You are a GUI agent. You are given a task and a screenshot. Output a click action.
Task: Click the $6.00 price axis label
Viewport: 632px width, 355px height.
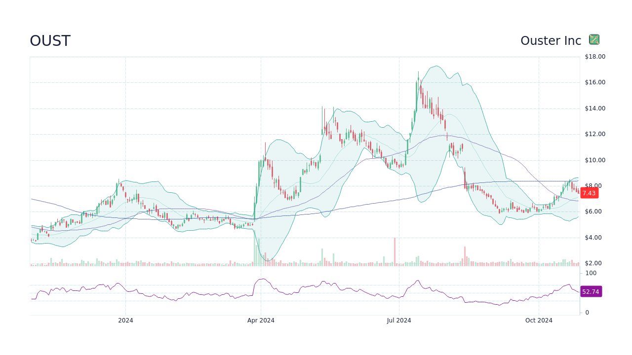[593, 212]
